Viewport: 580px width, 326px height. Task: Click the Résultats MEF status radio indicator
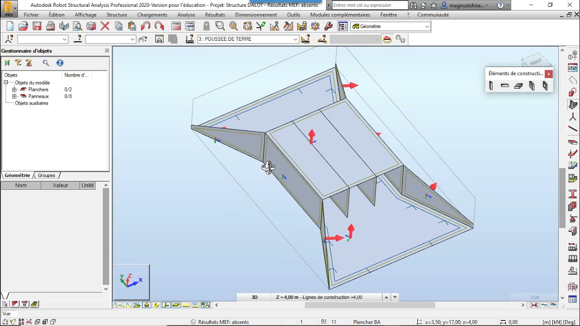click(x=193, y=322)
